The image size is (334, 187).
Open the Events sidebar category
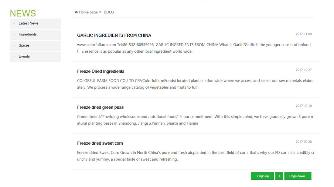tap(35, 57)
